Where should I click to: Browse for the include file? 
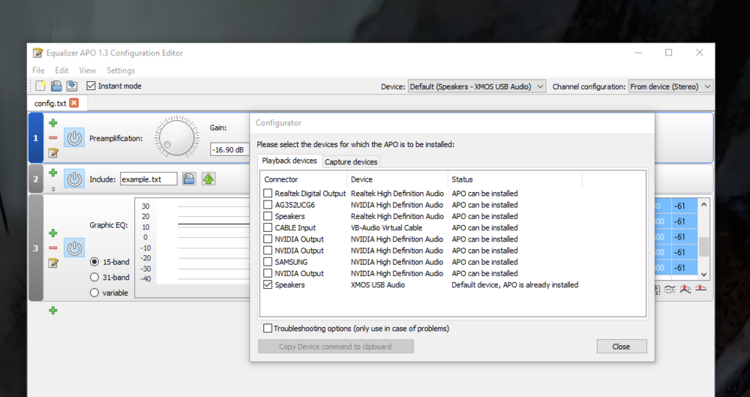click(x=189, y=179)
